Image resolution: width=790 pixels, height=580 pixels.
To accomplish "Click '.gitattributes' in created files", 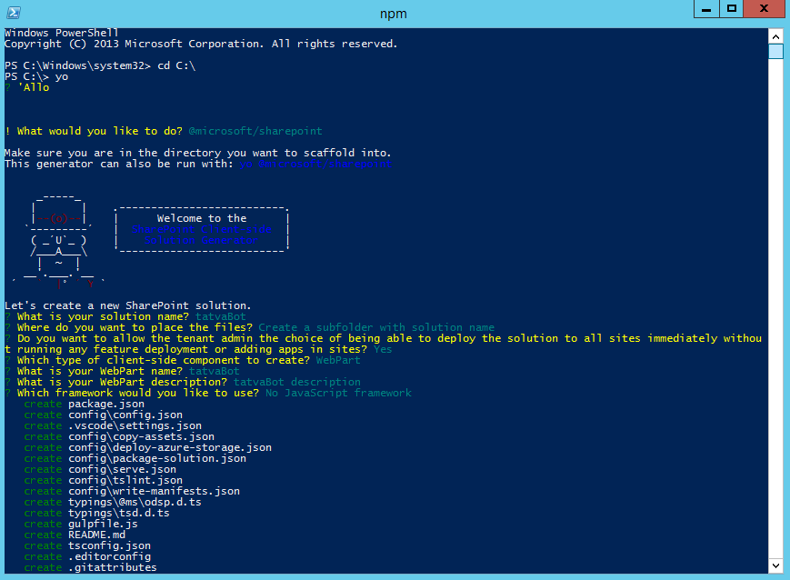I will pos(113,567).
